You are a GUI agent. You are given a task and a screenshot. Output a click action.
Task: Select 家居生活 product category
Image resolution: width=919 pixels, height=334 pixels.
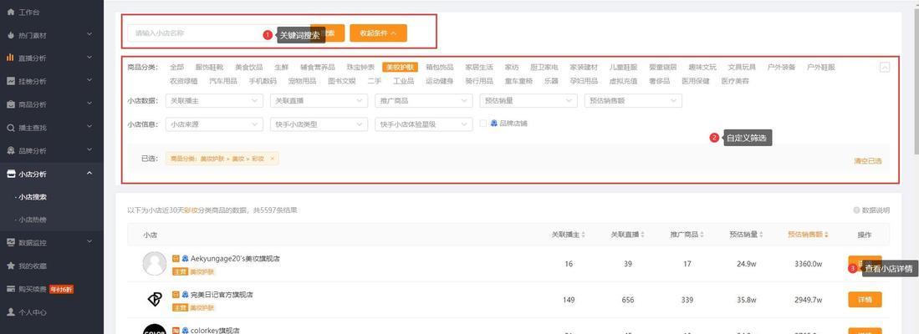479,68
